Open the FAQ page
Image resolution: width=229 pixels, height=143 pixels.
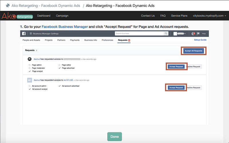163,16
